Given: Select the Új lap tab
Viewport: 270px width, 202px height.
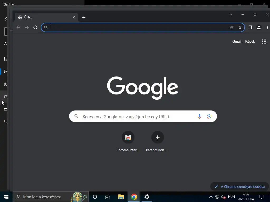Looking at the screenshot, I should pyautogui.click(x=46, y=17).
